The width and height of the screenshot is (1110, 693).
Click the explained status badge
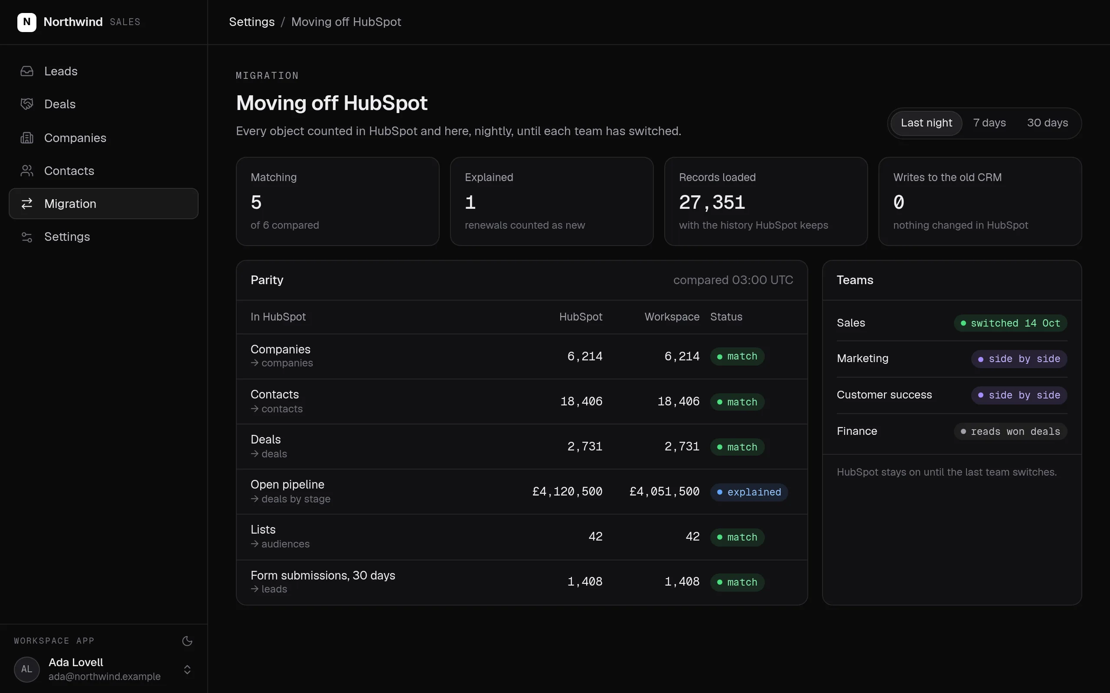(x=748, y=492)
